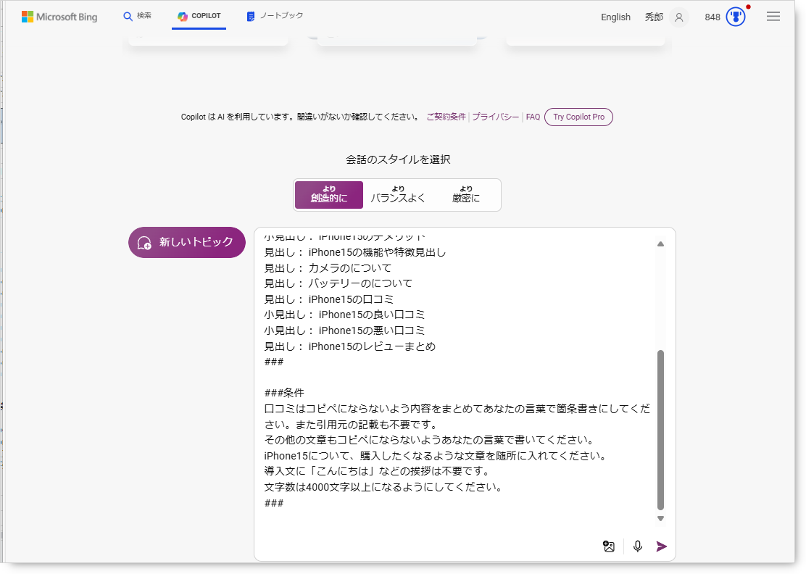The width and height of the screenshot is (806, 574).
Task: Select the より厳密に conversation style
Action: click(x=466, y=195)
